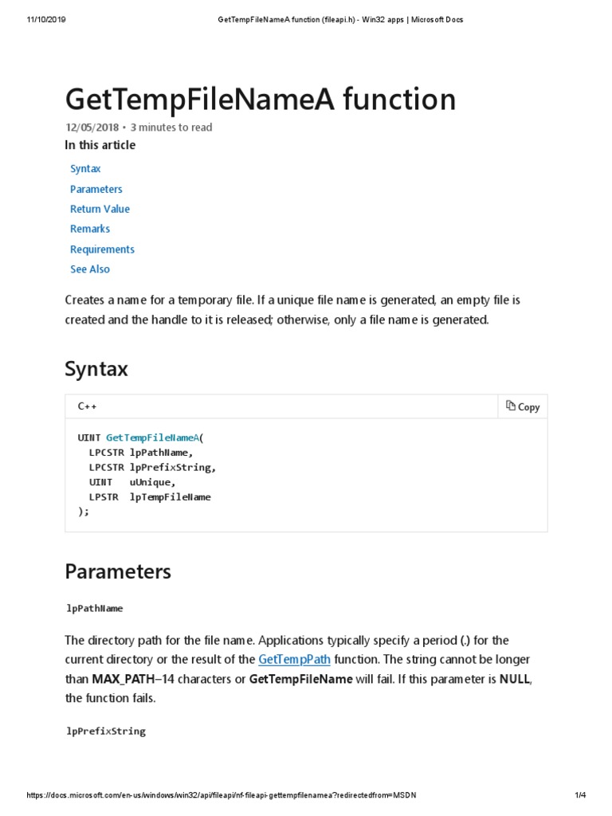Jump to the Parameters section link
Viewport: 612px width, 816px height.
[x=96, y=189]
